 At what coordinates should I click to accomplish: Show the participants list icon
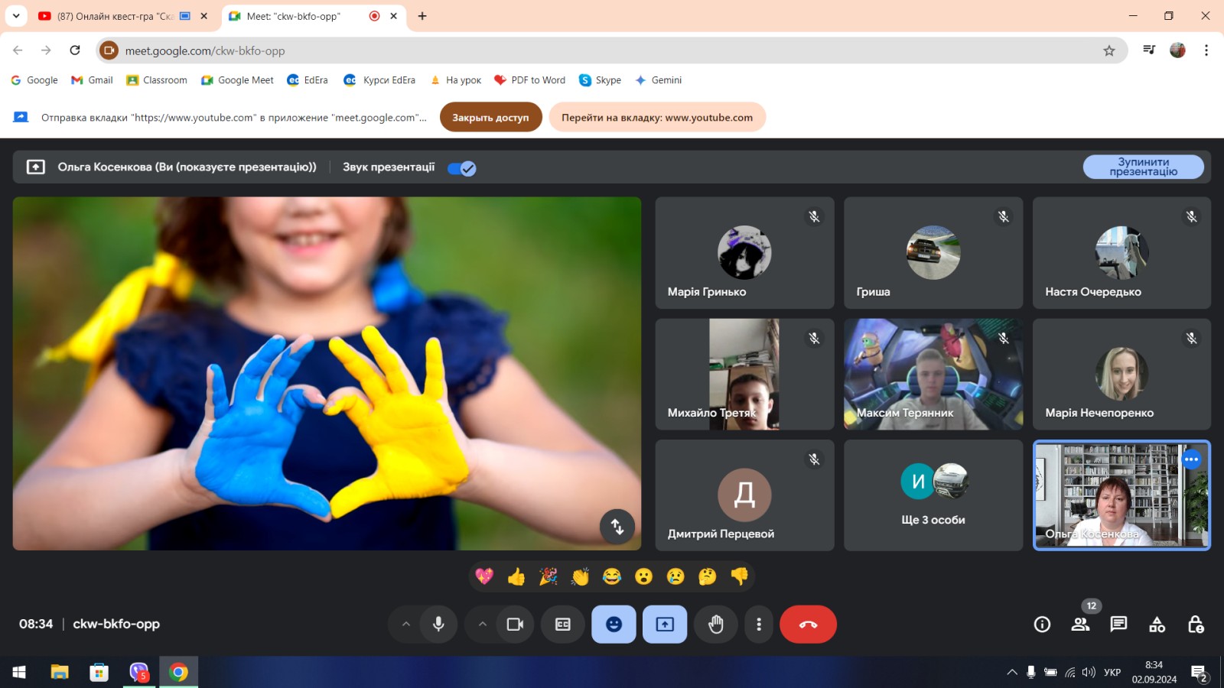click(x=1080, y=625)
